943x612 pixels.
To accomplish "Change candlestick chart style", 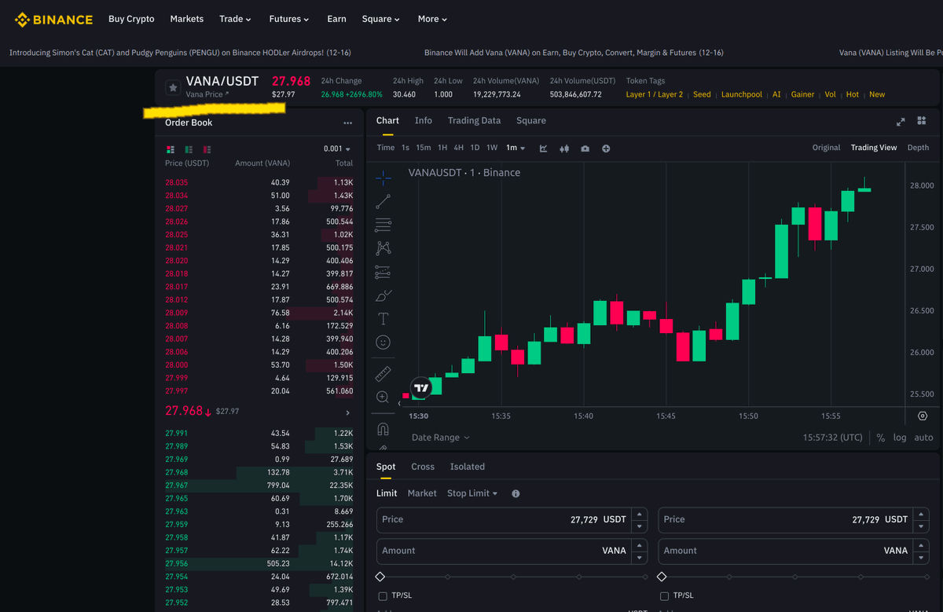I will point(564,148).
